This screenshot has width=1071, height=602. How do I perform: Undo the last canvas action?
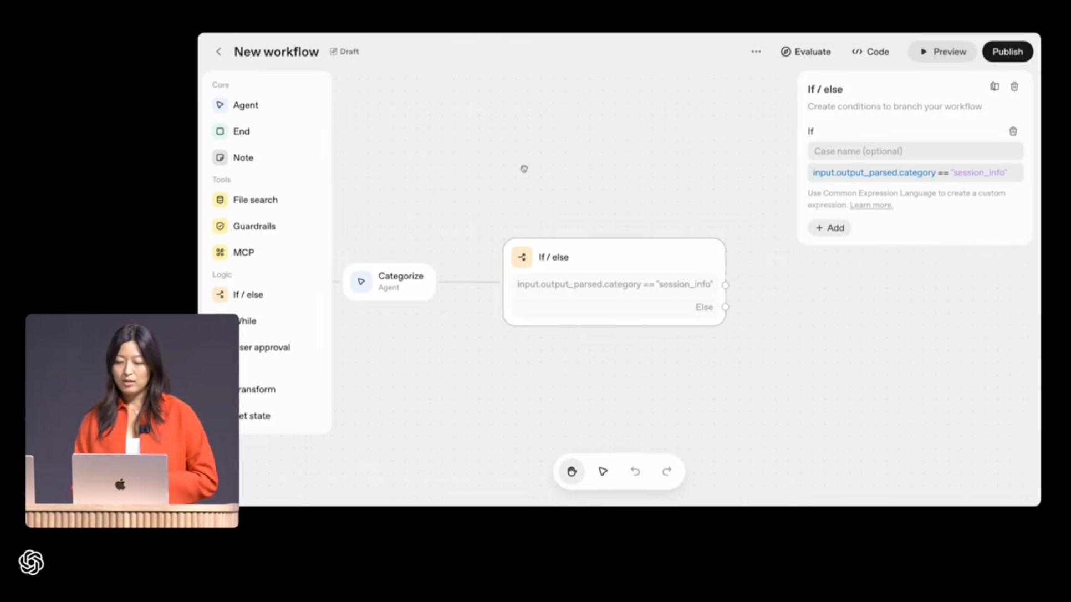(x=635, y=471)
